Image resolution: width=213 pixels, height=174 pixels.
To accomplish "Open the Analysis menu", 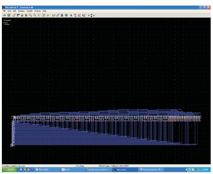I will click(x=38, y=11).
